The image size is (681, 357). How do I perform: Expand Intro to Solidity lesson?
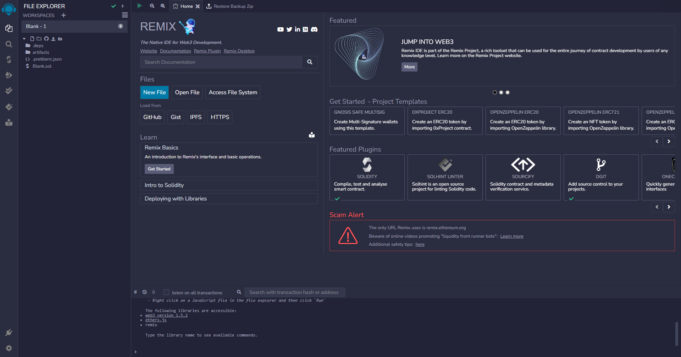click(229, 185)
